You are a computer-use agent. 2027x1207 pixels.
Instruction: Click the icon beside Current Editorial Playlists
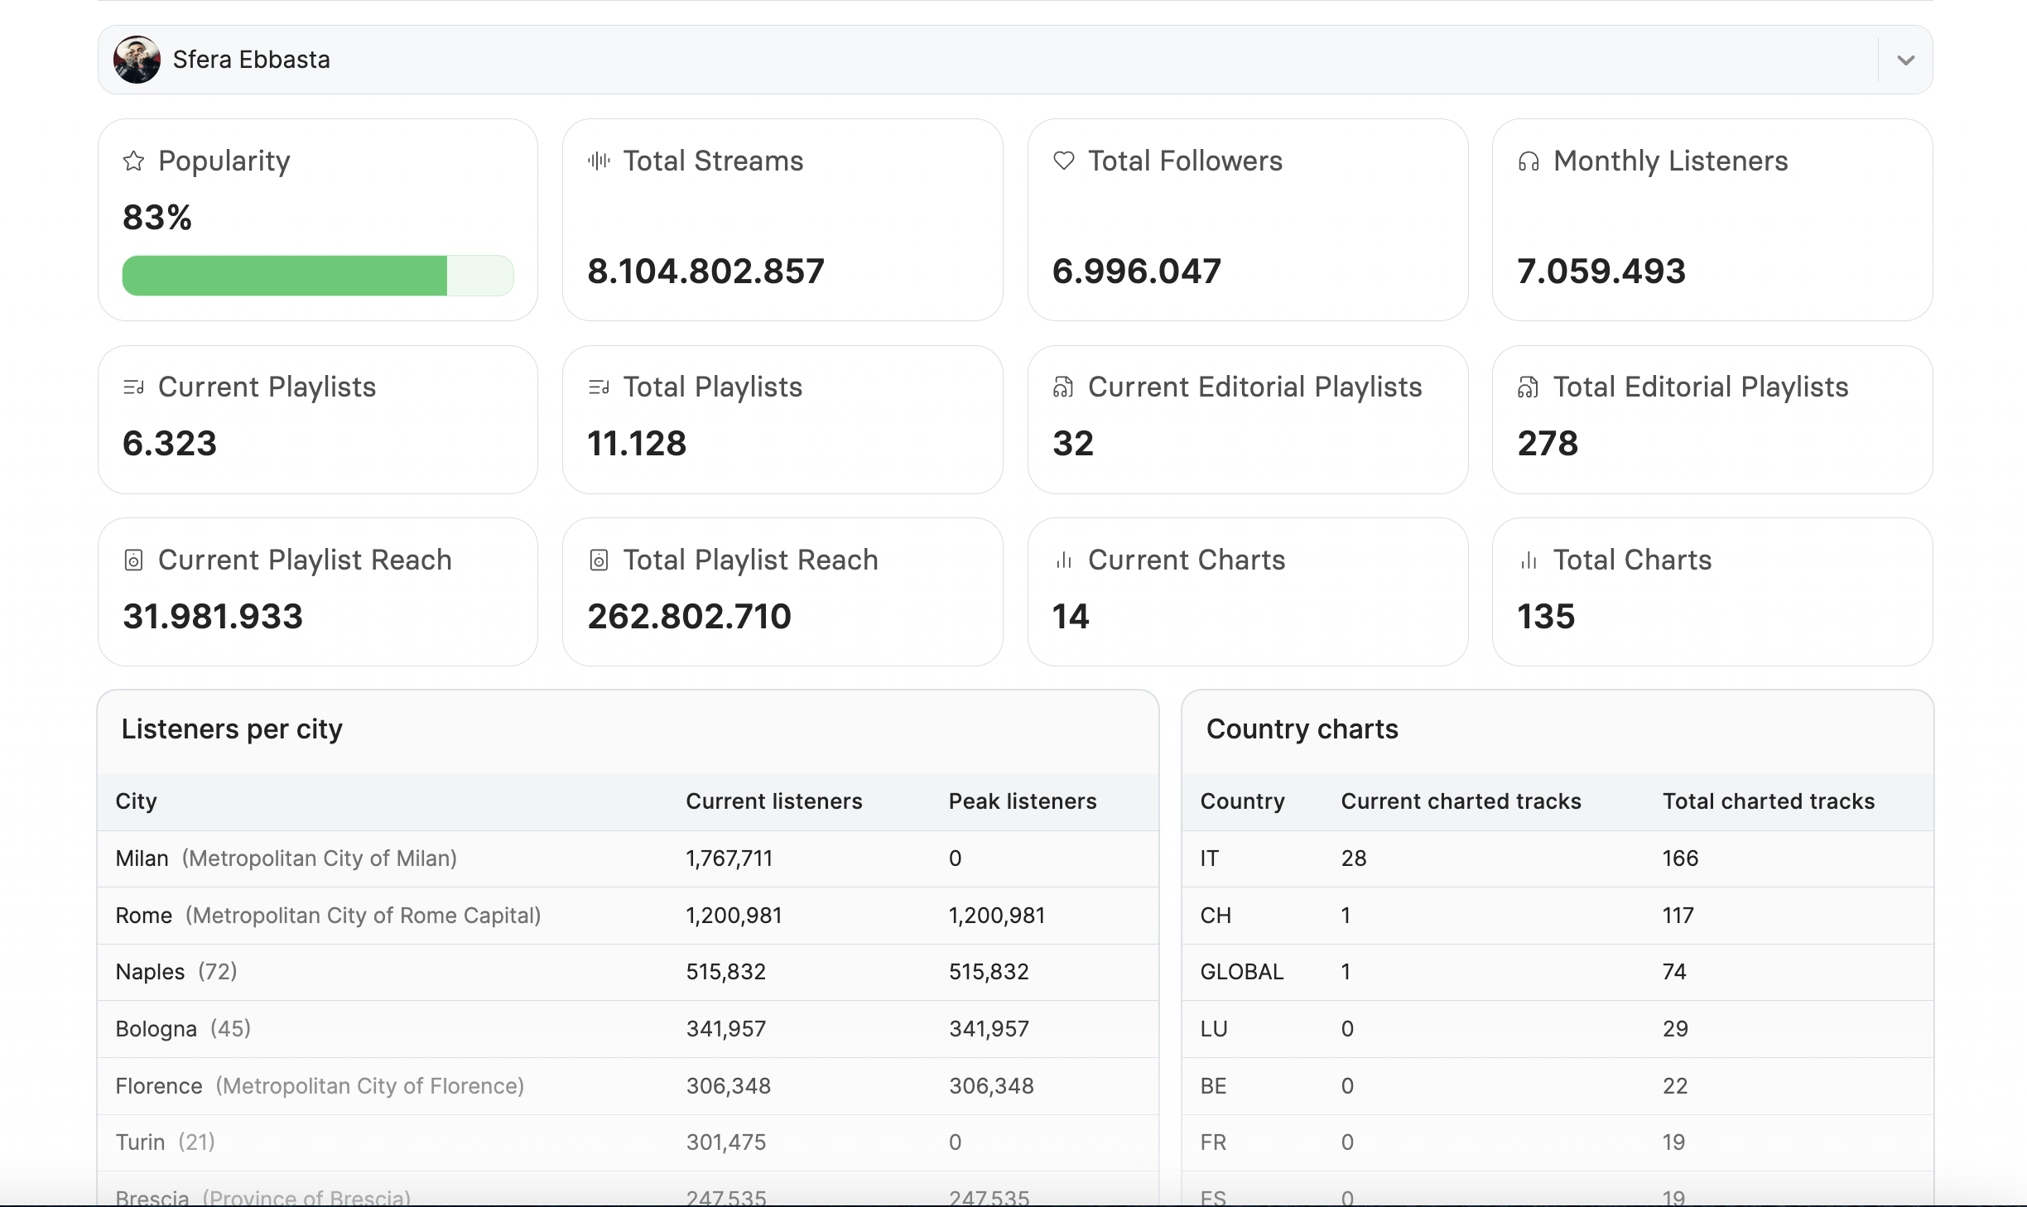[1063, 387]
